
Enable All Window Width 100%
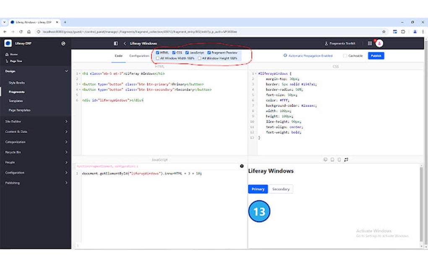click(x=158, y=58)
